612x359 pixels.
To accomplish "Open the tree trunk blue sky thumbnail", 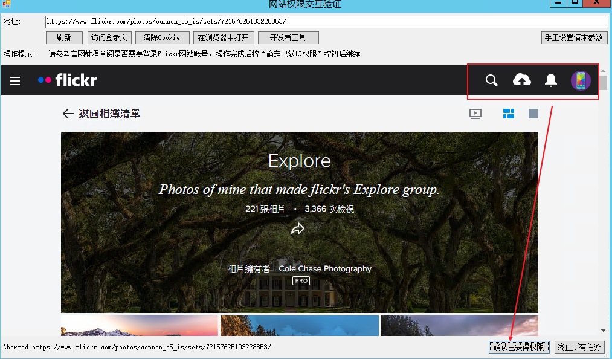I will pos(300,326).
